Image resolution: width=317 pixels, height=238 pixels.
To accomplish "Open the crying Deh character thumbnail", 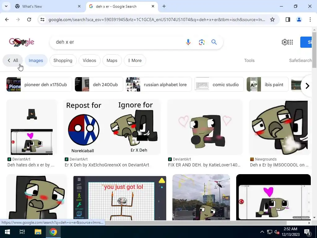I will 37,197.
